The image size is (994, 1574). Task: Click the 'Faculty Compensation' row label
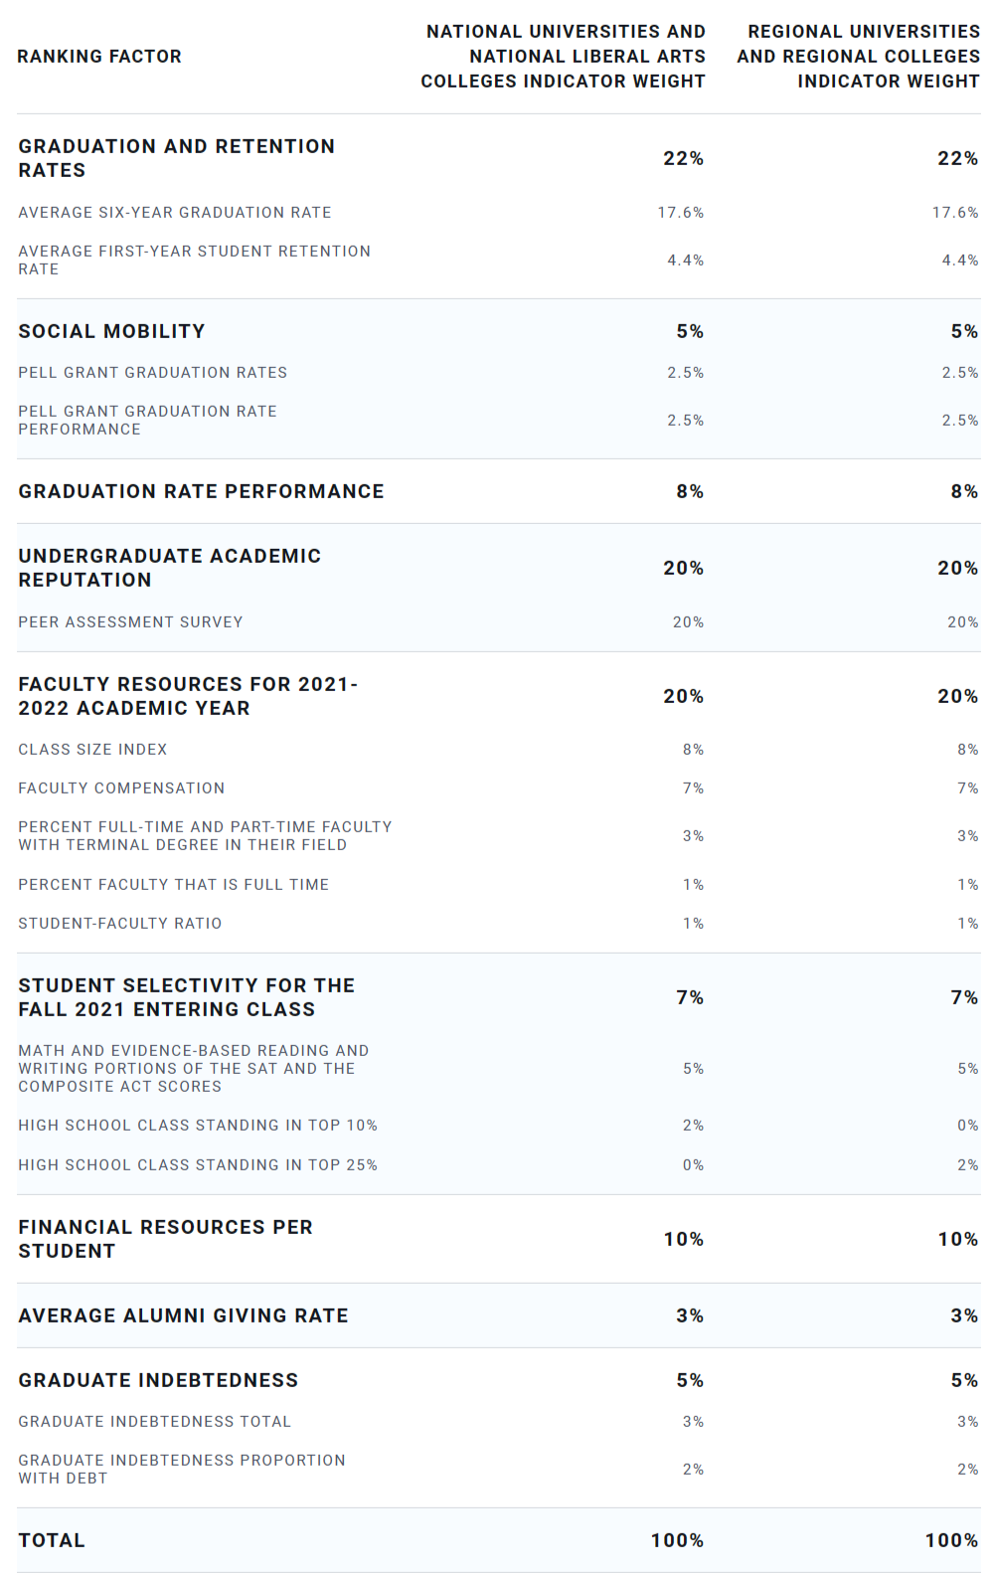point(121,788)
